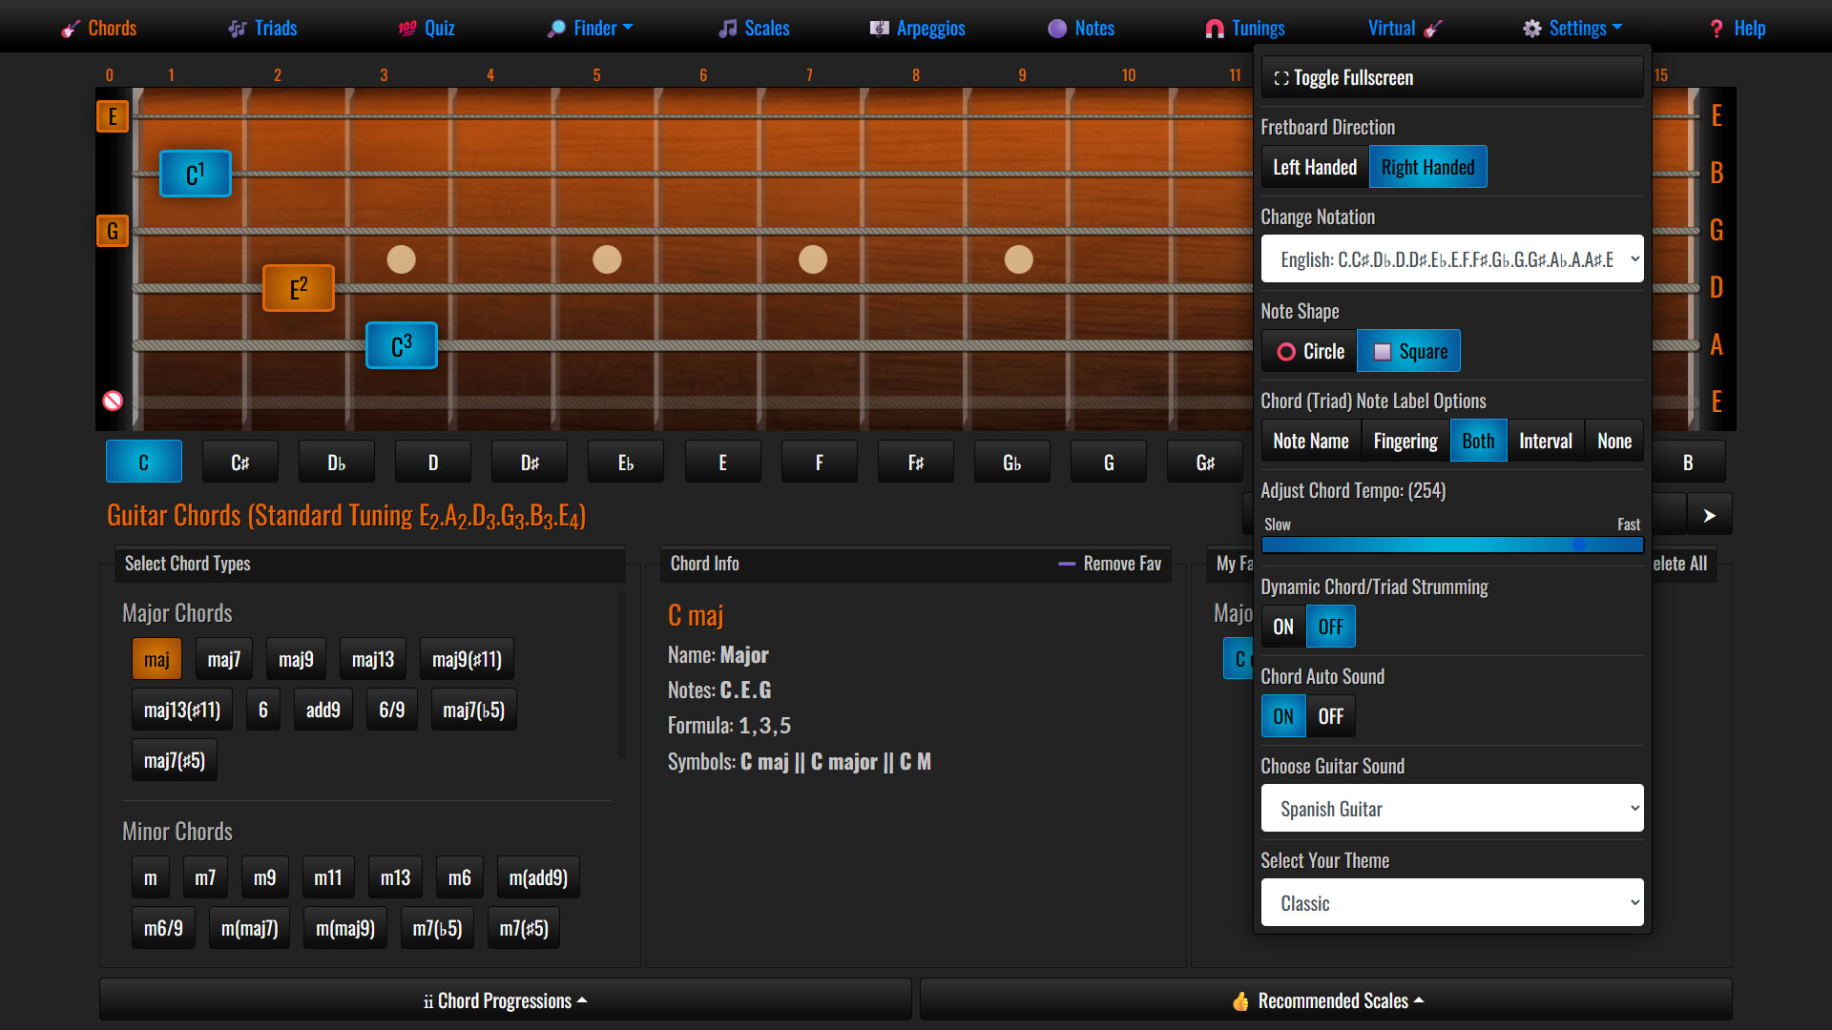Open the Scales page icon
Screen dimensions: 1832x1030
pyautogui.click(x=729, y=28)
